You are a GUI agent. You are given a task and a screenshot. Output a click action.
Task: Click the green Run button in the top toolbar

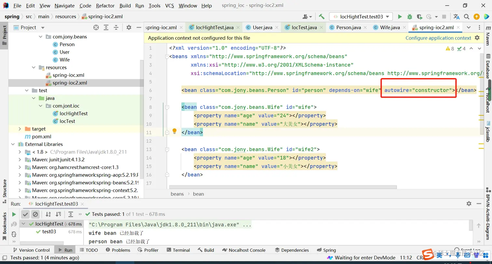(x=400, y=17)
